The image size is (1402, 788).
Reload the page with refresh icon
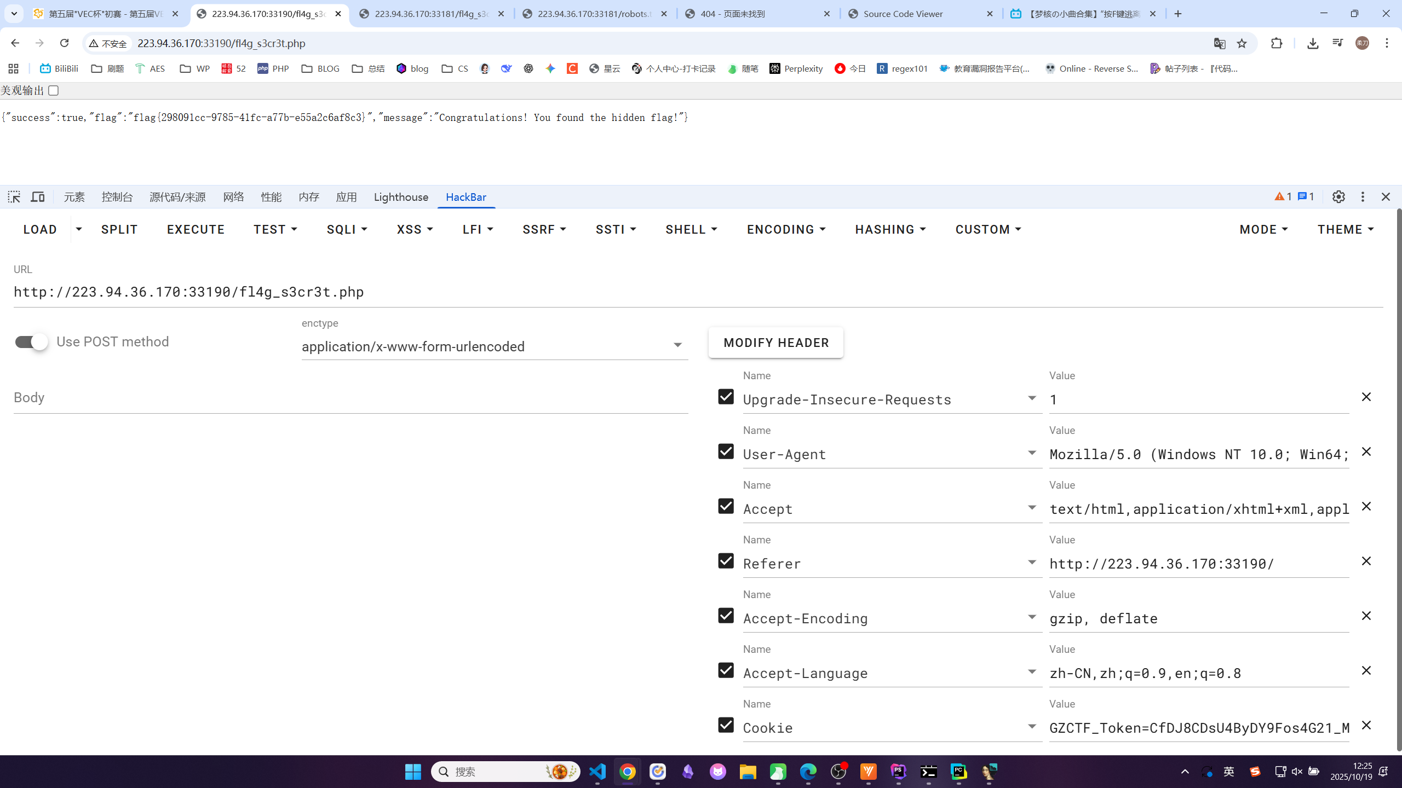click(x=64, y=43)
